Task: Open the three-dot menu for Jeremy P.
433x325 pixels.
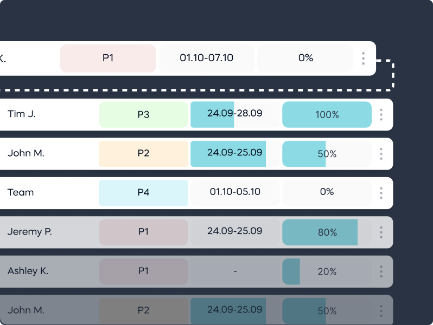Action: tap(381, 232)
